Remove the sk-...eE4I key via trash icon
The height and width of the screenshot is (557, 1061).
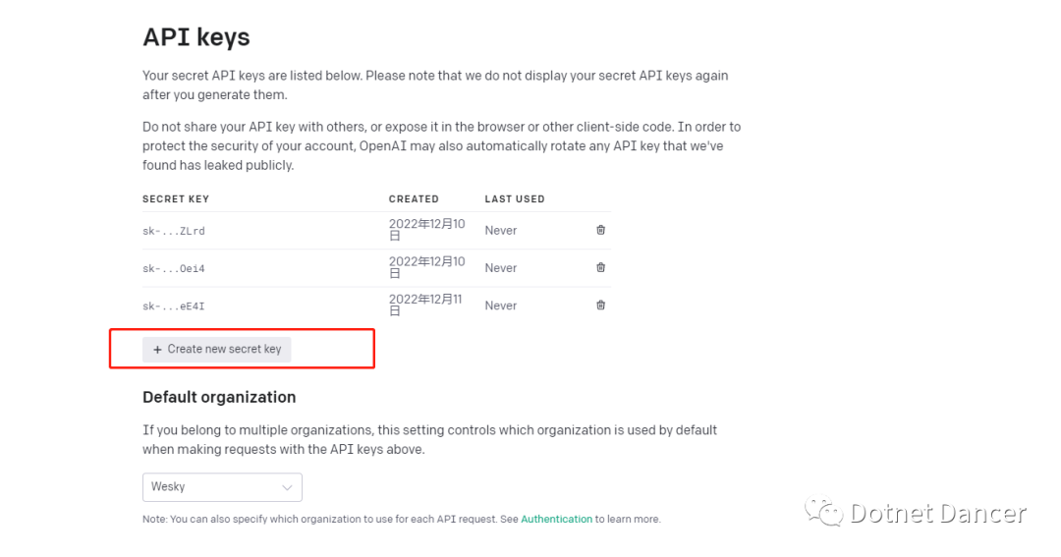(x=600, y=305)
